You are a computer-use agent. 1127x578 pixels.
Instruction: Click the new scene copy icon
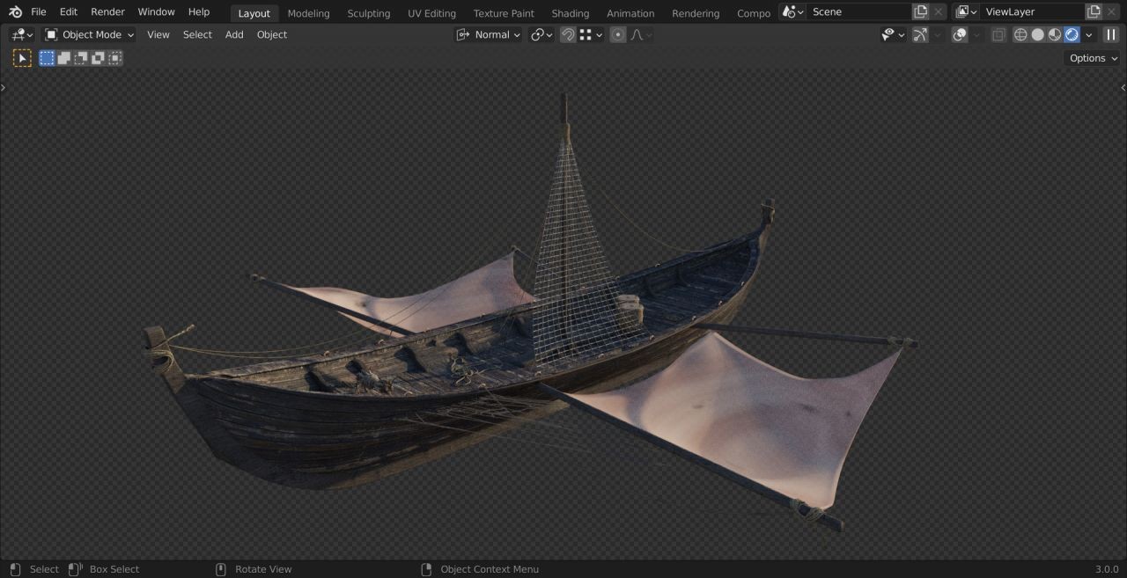point(920,11)
